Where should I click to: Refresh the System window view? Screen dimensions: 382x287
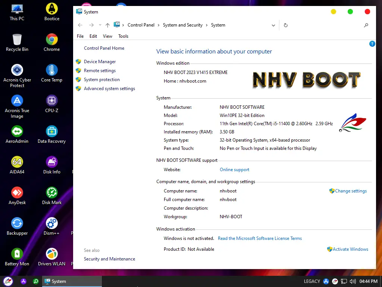click(286, 25)
